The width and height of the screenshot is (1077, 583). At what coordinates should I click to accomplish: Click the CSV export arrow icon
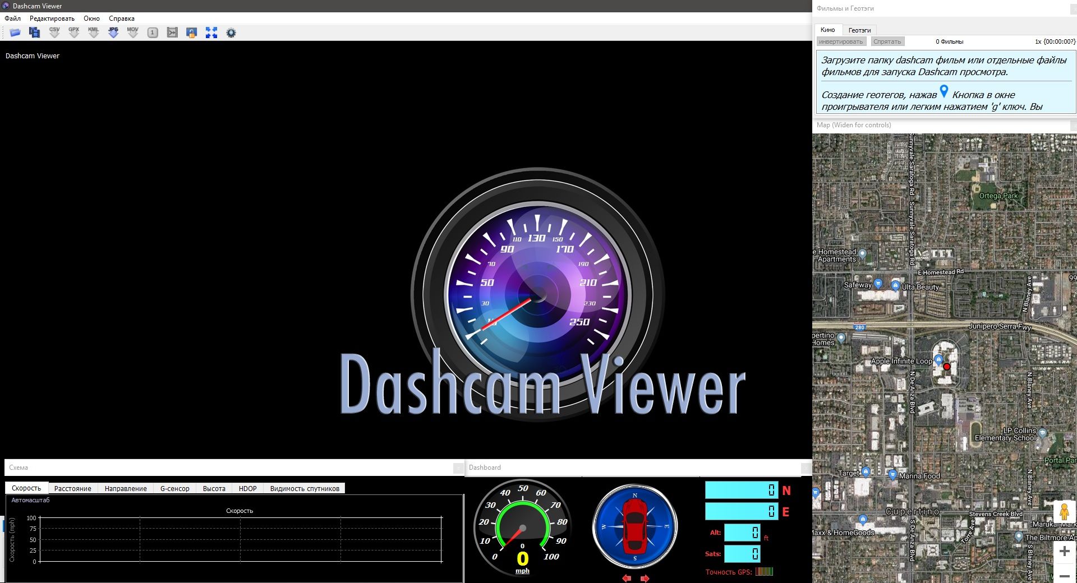[x=54, y=33]
